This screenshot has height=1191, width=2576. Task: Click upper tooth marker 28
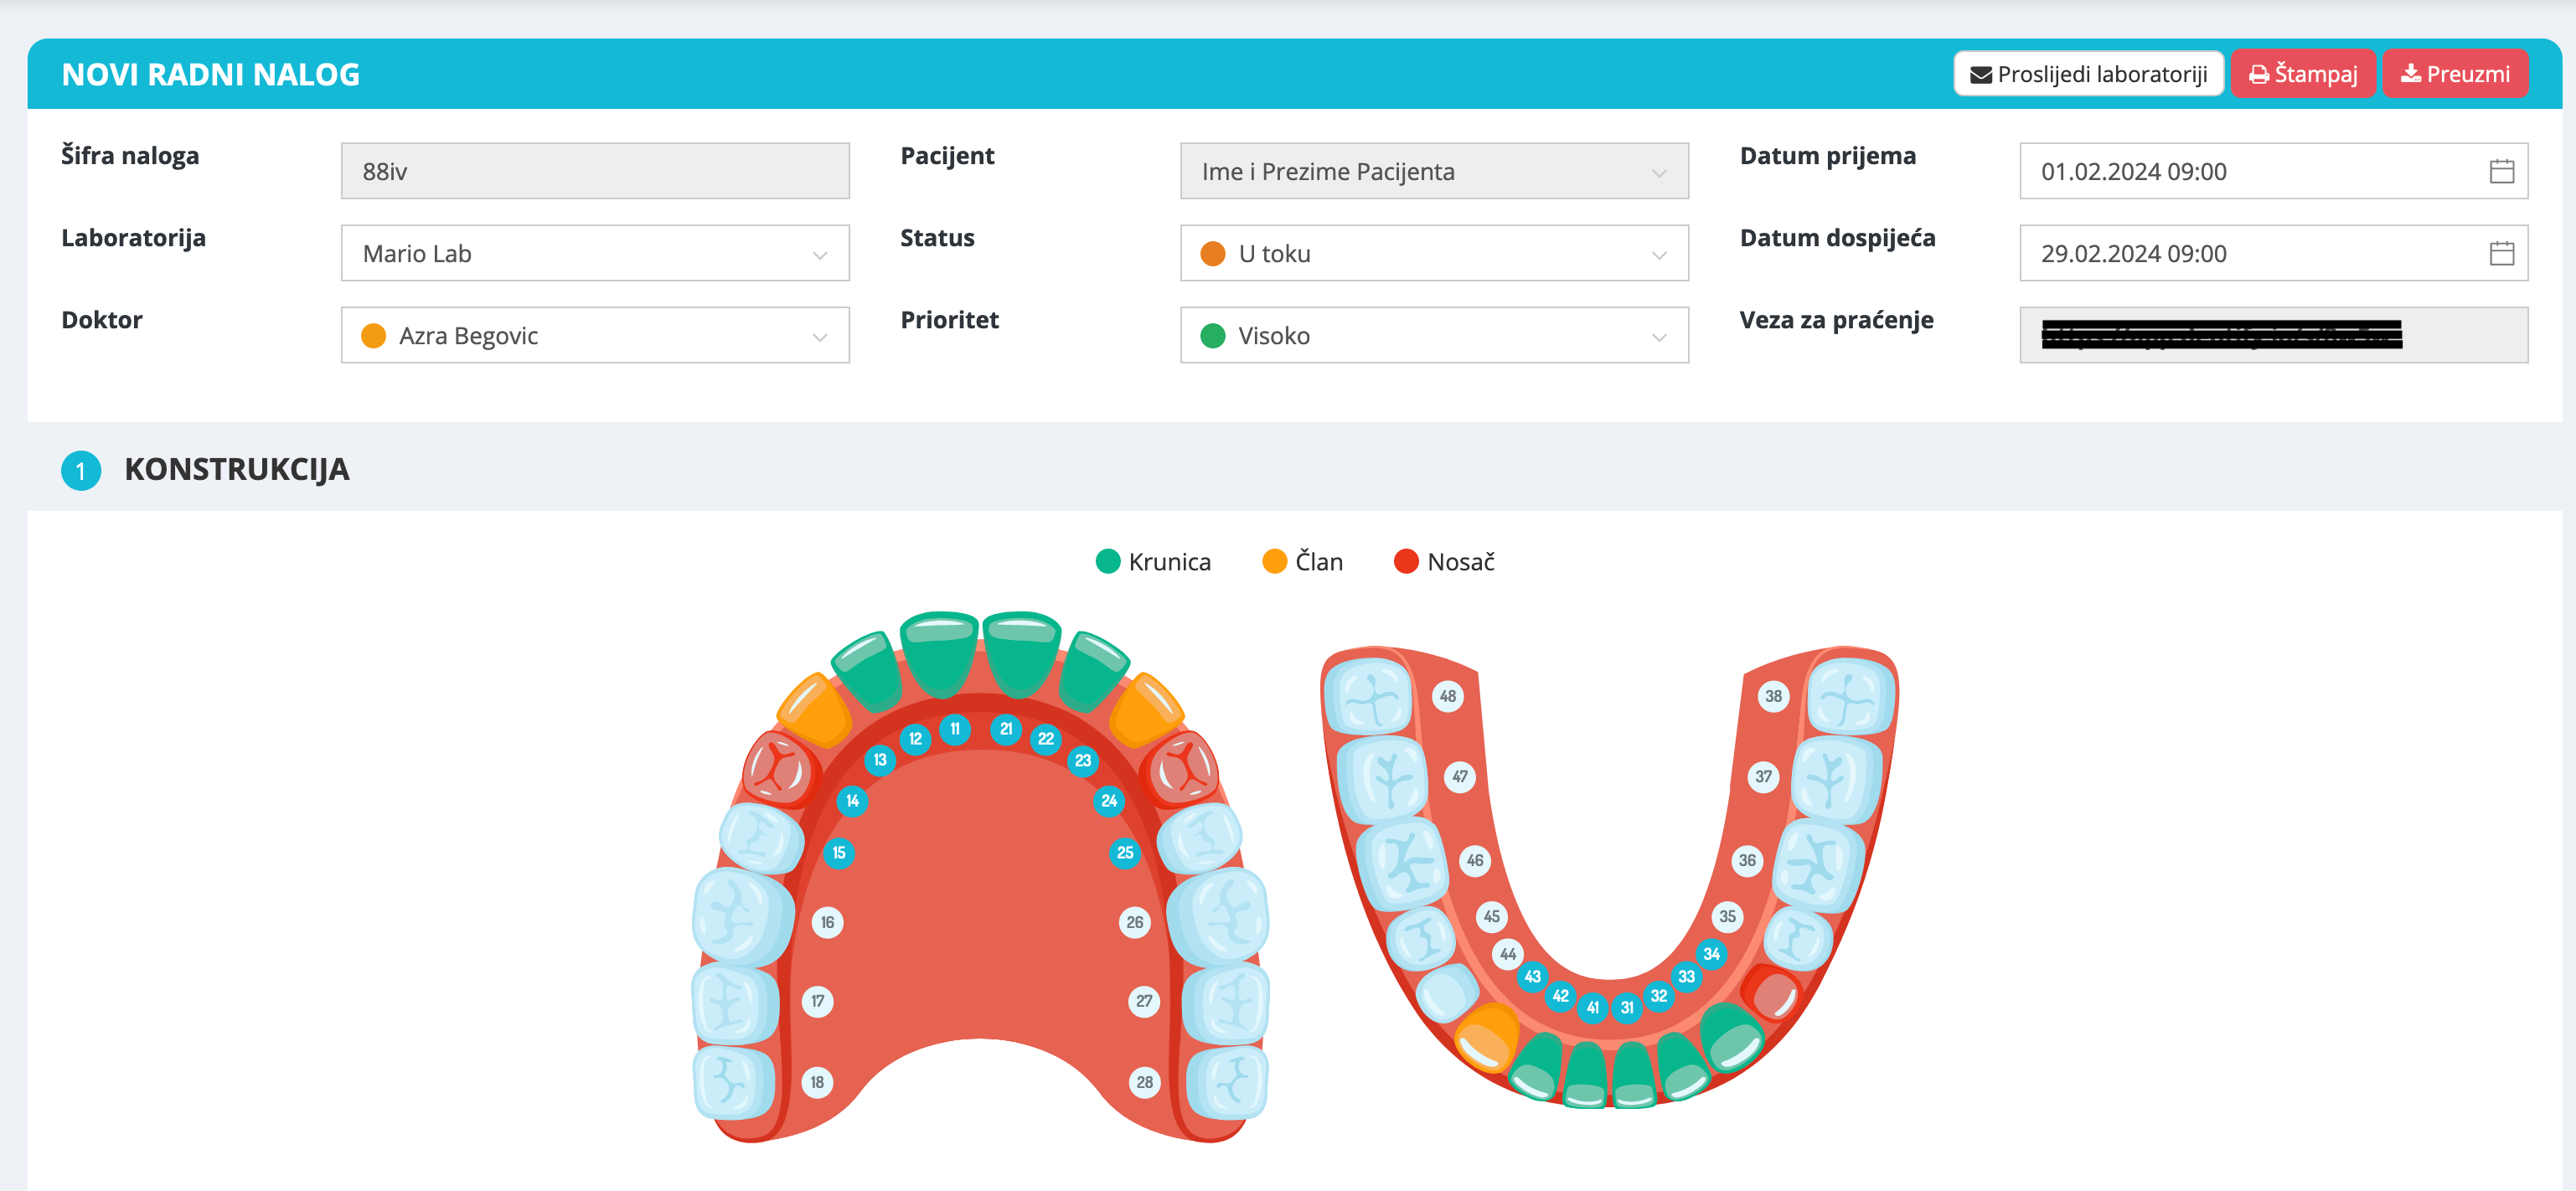click(x=1144, y=1082)
